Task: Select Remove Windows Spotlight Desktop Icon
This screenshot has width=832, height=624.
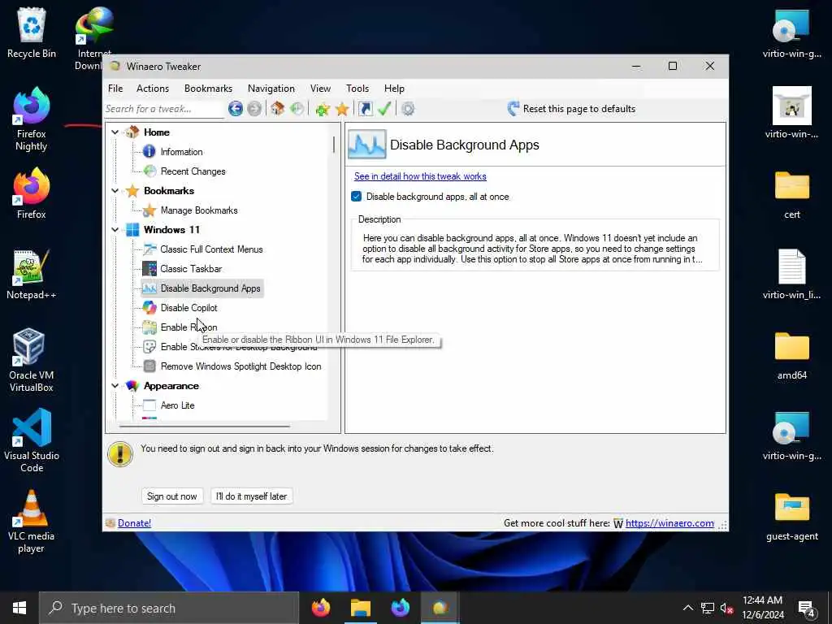Action: coord(240,366)
